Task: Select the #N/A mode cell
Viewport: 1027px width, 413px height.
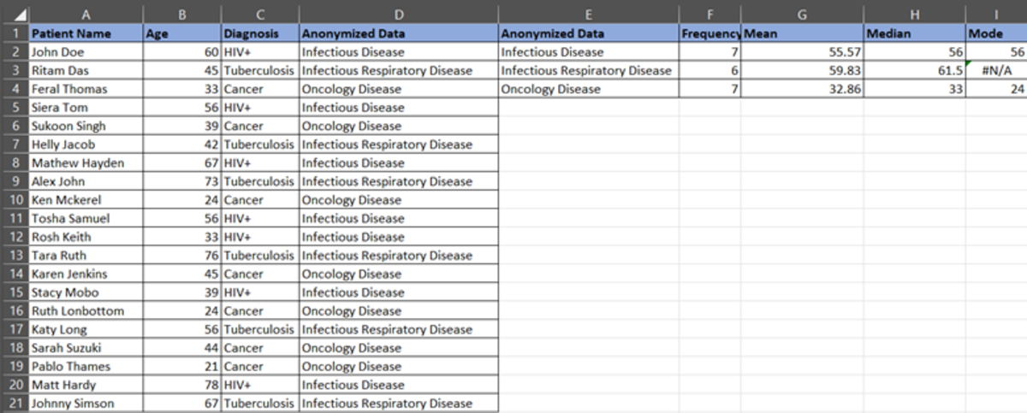Action: click(x=996, y=71)
